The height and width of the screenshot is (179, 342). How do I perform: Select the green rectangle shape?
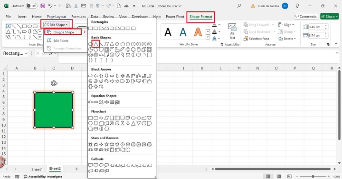[x=54, y=110]
